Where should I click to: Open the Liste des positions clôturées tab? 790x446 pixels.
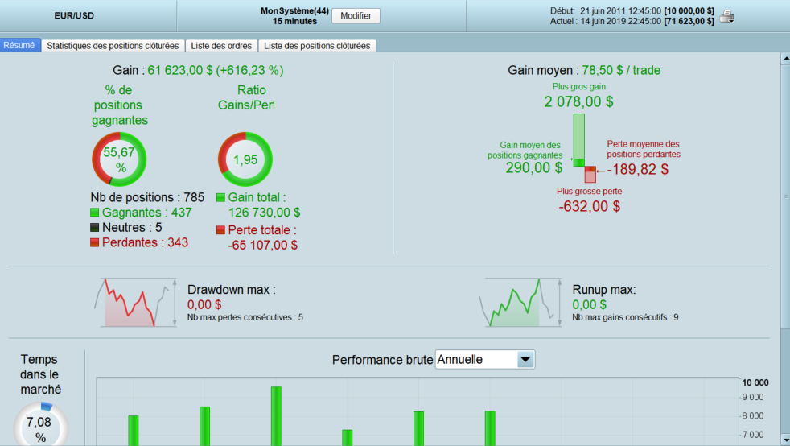317,46
